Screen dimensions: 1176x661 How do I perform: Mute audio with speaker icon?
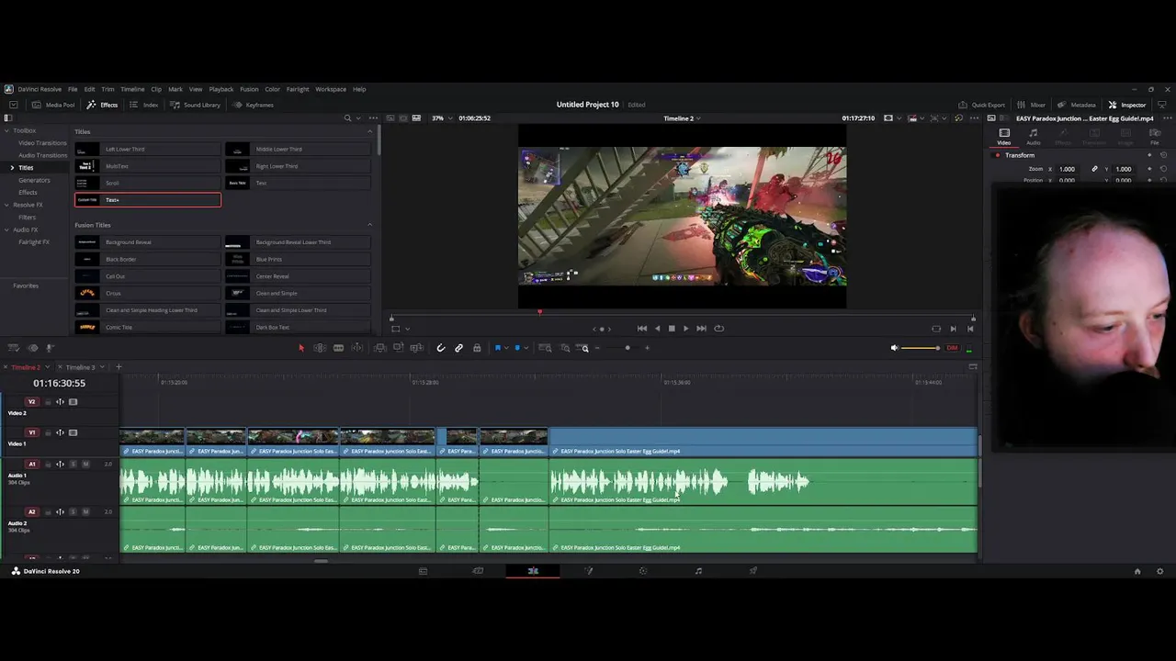click(x=895, y=348)
